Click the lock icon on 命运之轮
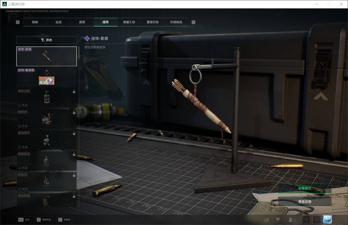 (x=74, y=92)
